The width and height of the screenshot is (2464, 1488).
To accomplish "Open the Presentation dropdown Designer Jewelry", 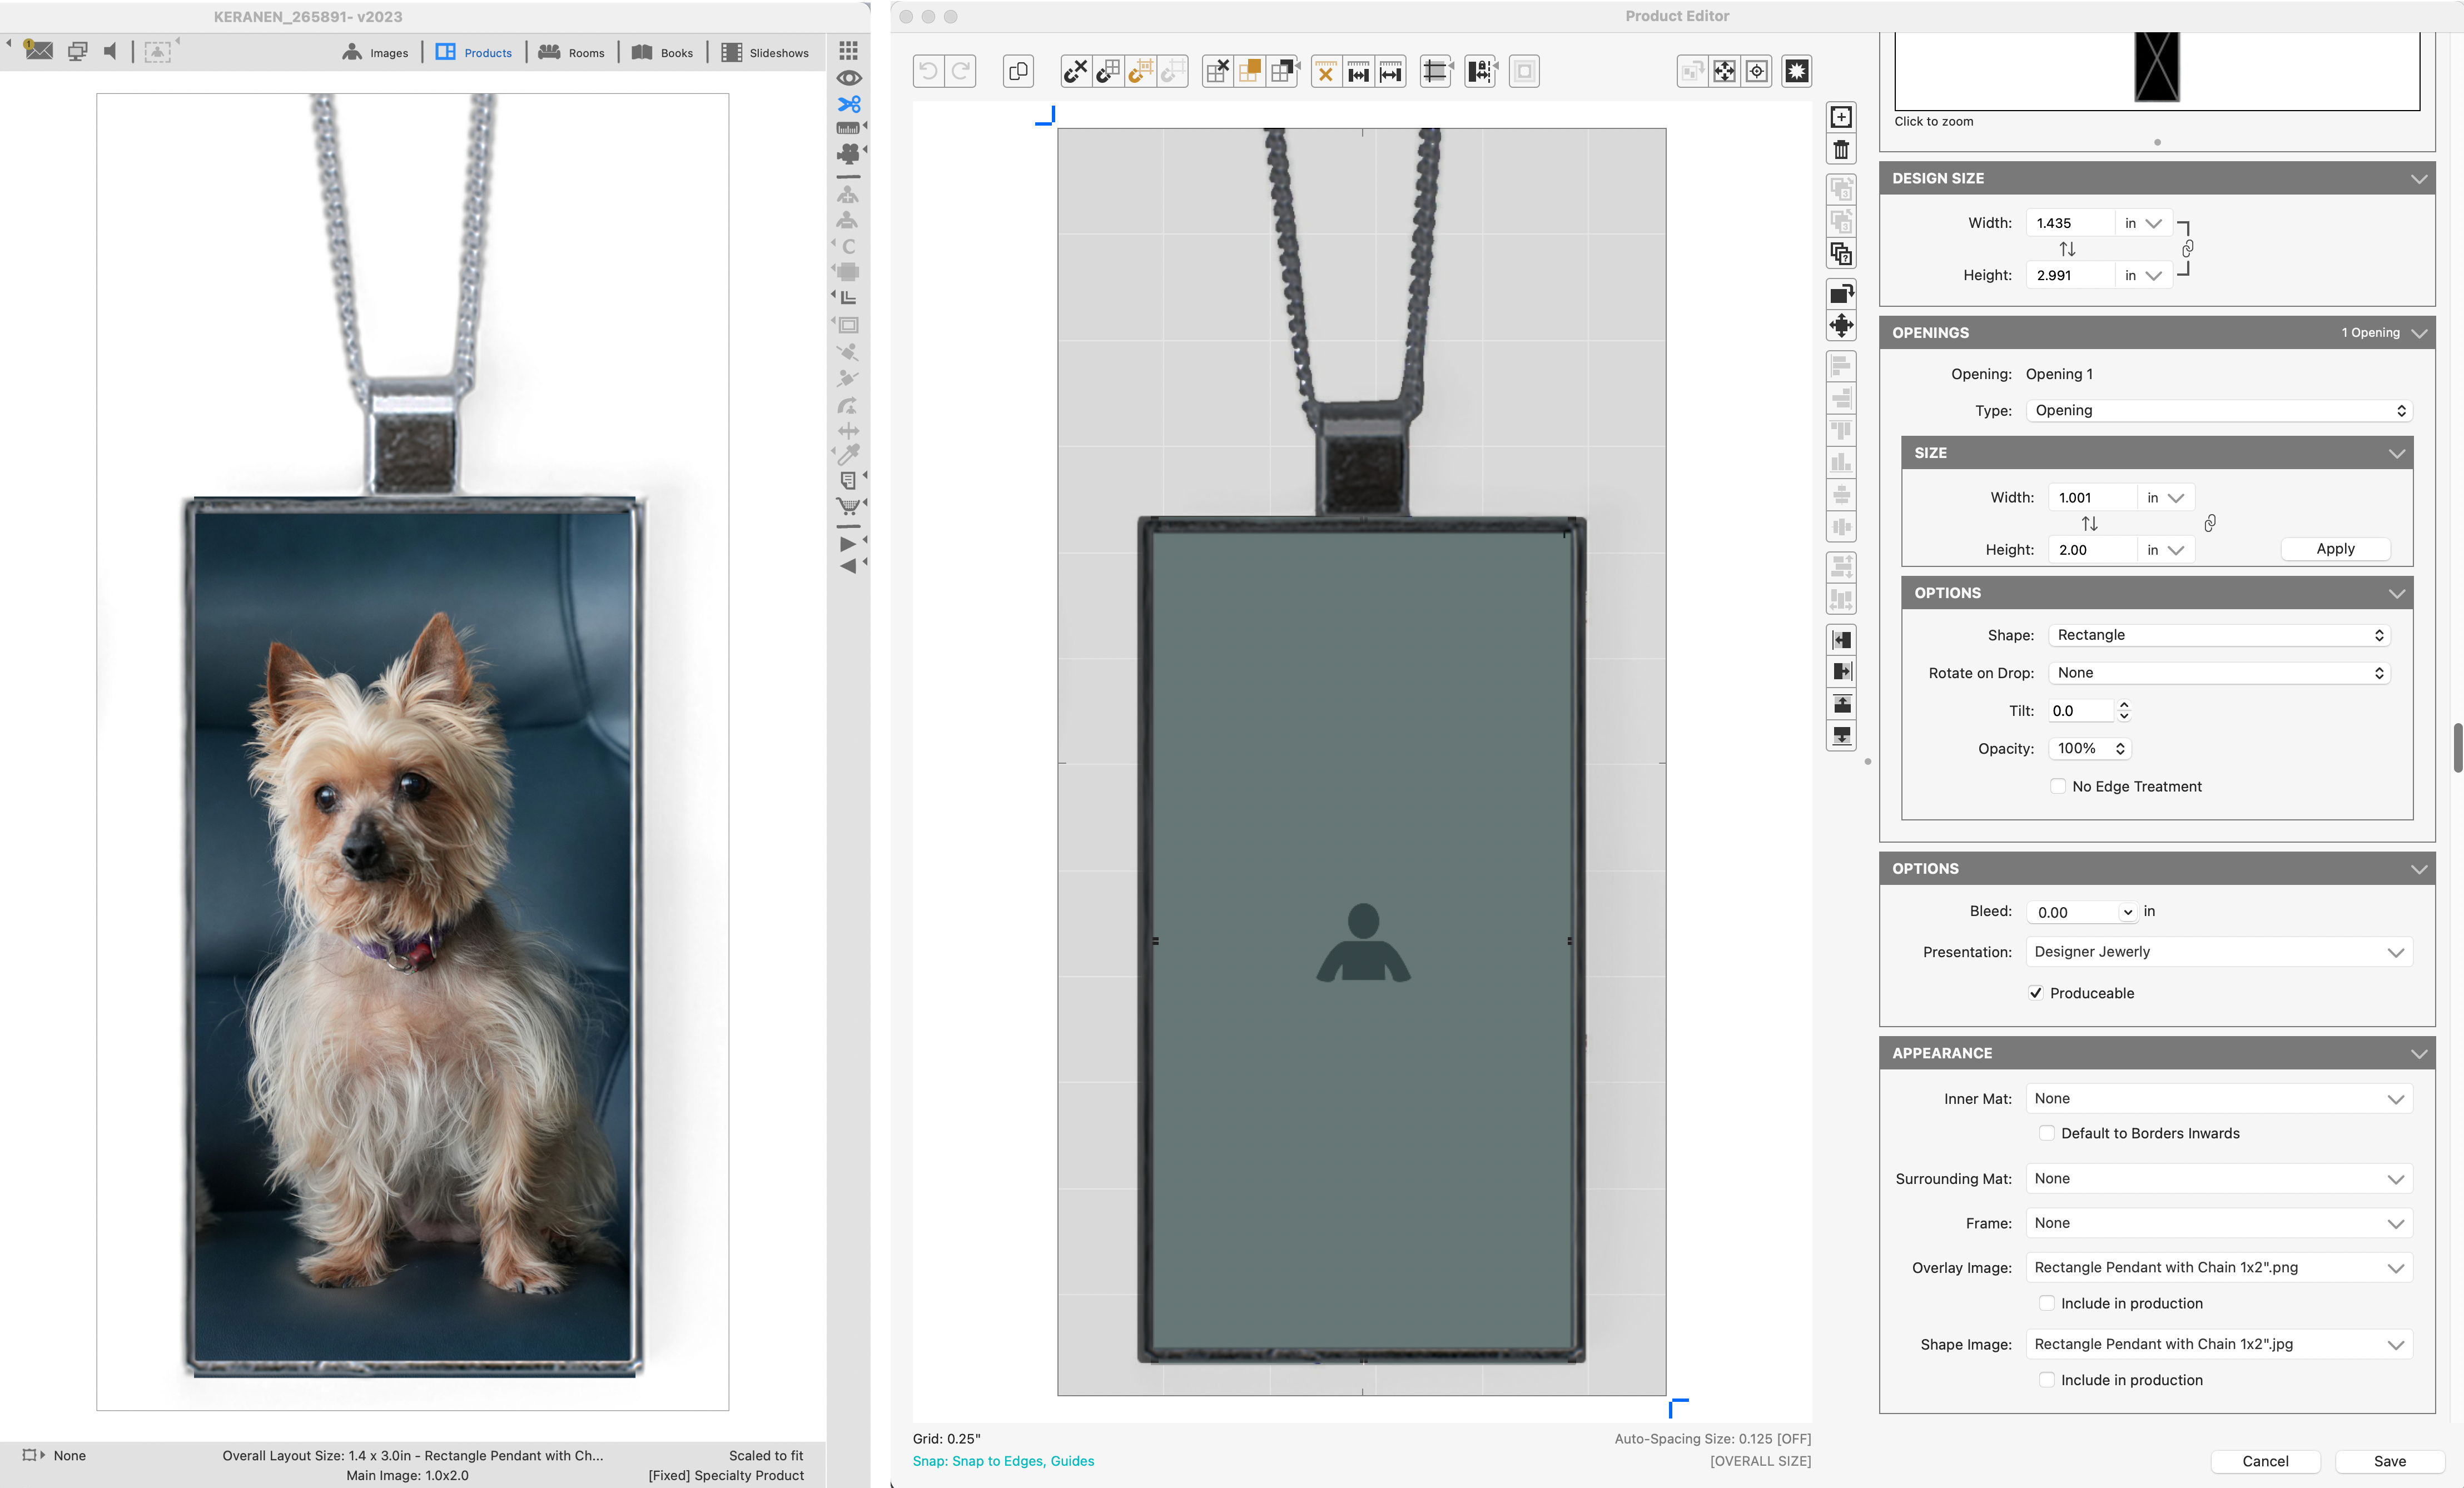I will click(2218, 952).
